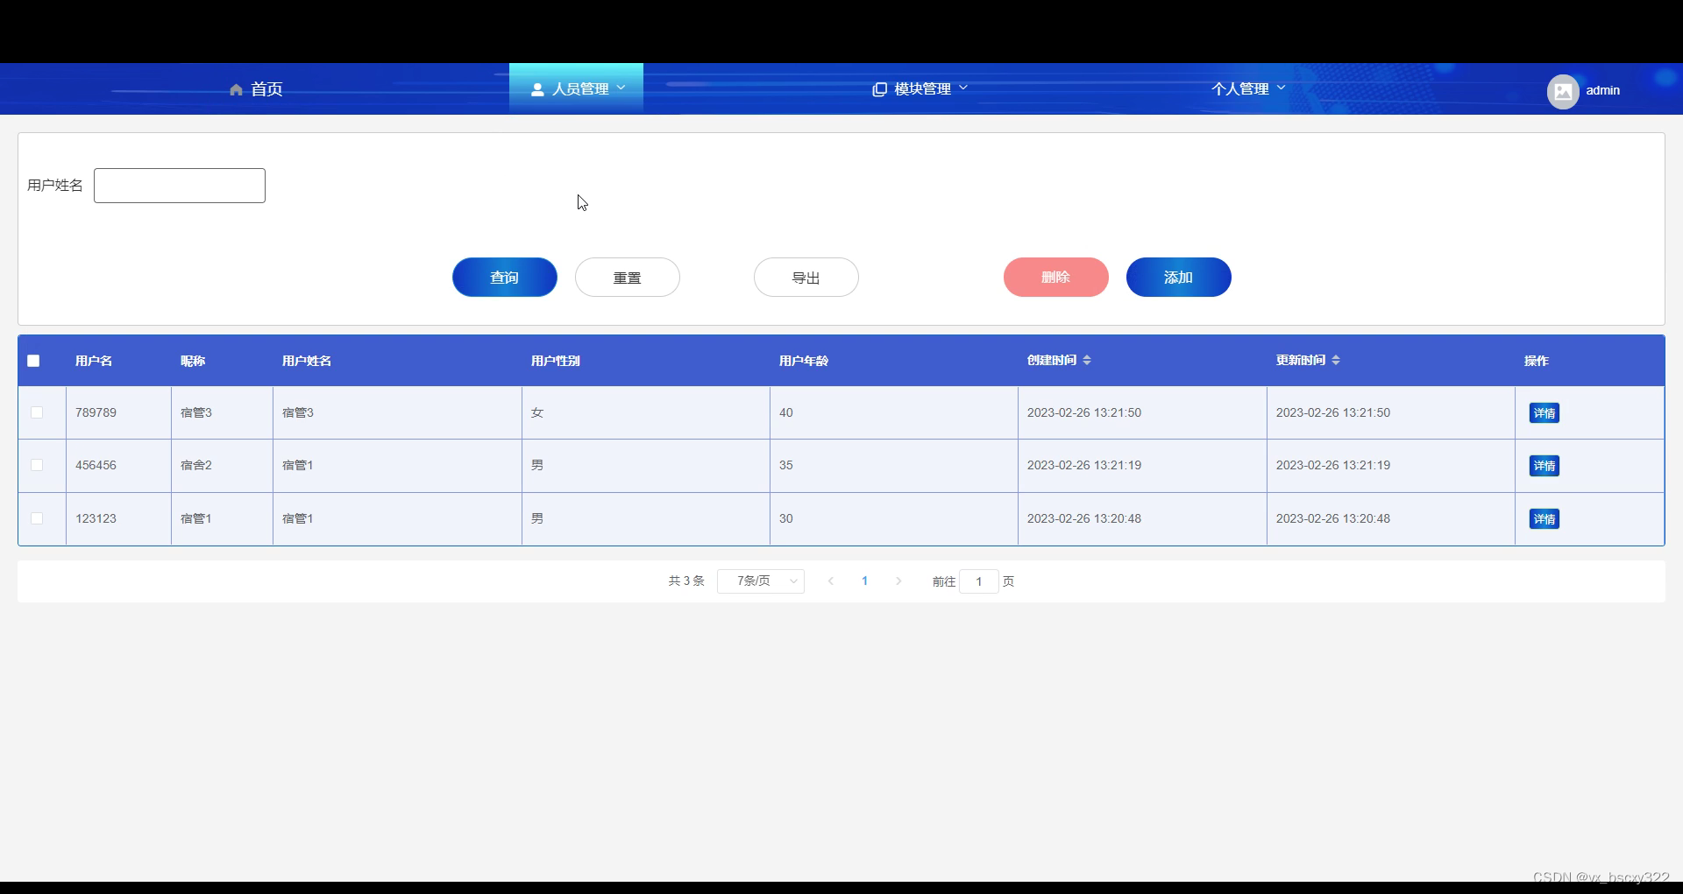The width and height of the screenshot is (1683, 894).
Task: Open 详情 for user 456456
Action: pos(1545,466)
